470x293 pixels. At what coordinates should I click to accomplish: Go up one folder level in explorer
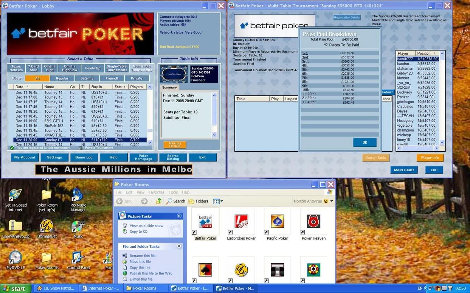pos(159,201)
